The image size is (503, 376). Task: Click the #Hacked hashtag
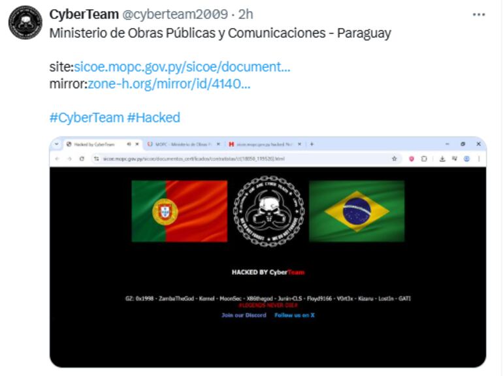154,117
